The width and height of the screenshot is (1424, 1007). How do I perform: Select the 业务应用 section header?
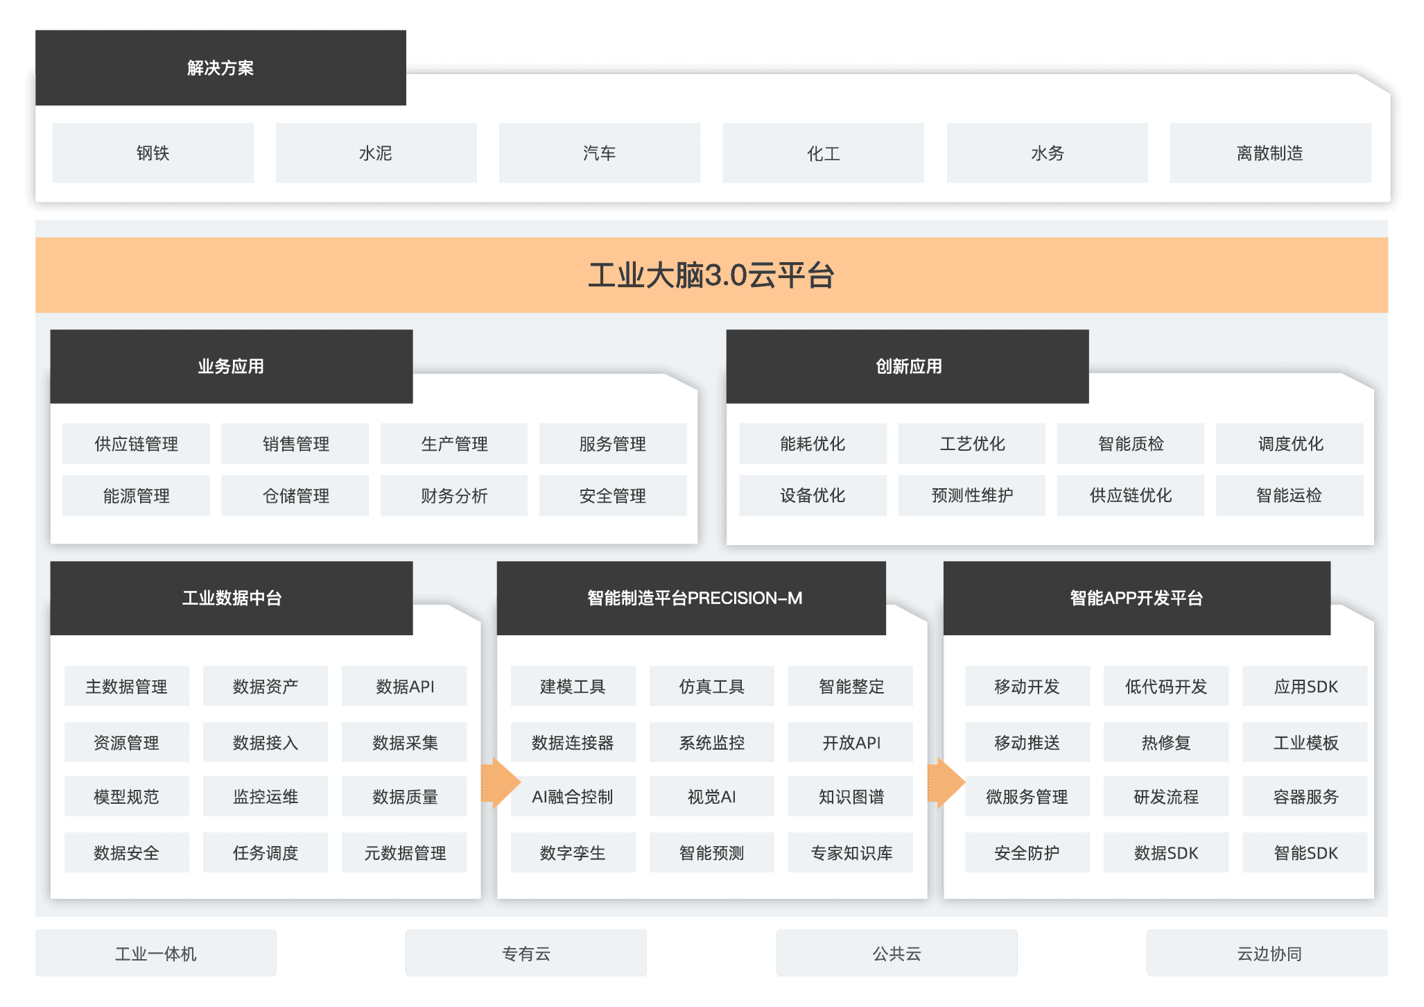point(231,366)
